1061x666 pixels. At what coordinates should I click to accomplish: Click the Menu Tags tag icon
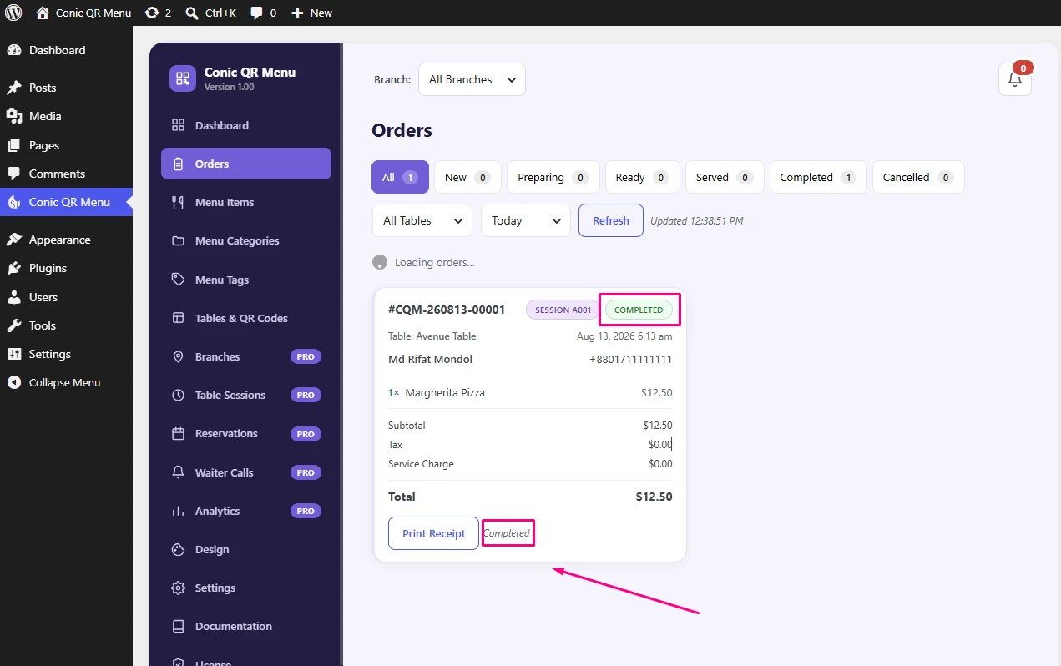pyautogui.click(x=178, y=280)
